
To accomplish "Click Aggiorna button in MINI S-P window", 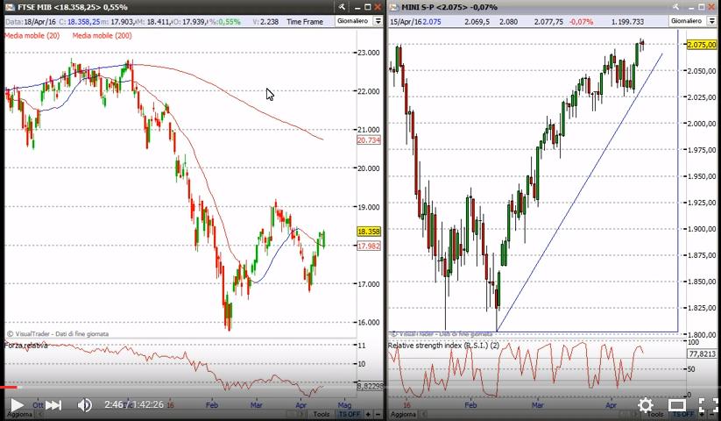I will [x=403, y=415].
